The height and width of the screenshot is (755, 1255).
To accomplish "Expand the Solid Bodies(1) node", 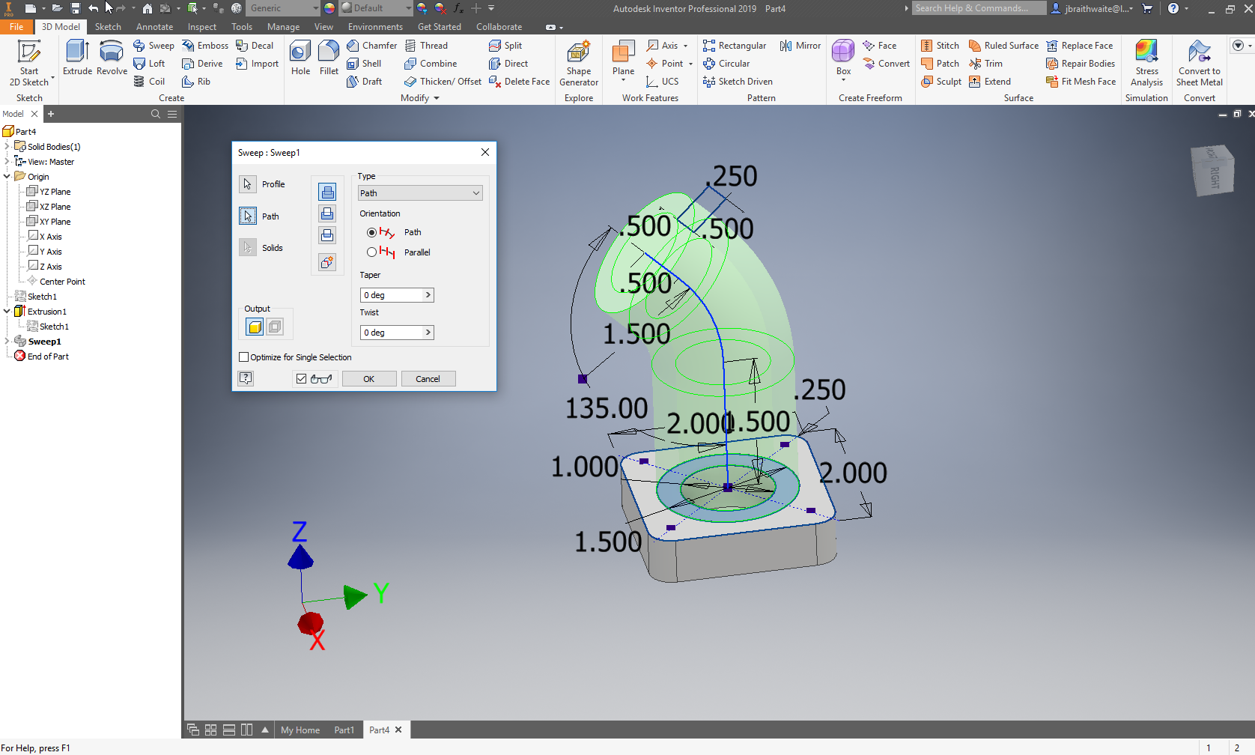I will click(x=7, y=146).
